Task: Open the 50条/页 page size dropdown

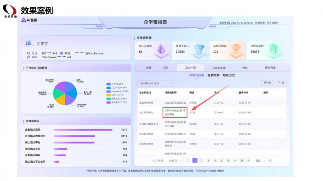Action: (175, 161)
